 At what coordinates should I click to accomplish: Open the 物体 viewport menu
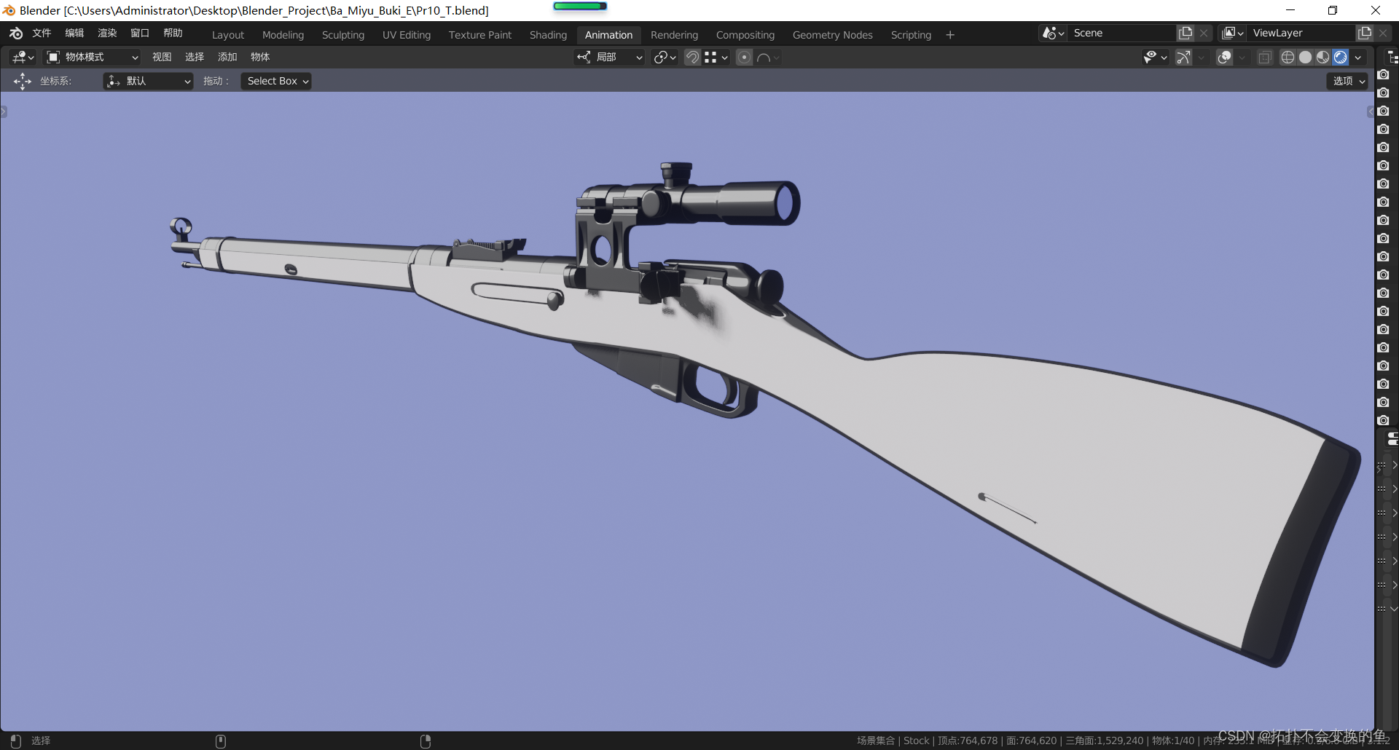click(x=260, y=57)
